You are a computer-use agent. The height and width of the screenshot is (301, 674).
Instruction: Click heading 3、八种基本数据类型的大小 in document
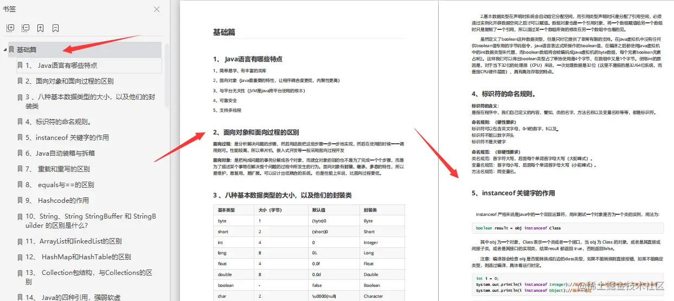click(x=282, y=195)
